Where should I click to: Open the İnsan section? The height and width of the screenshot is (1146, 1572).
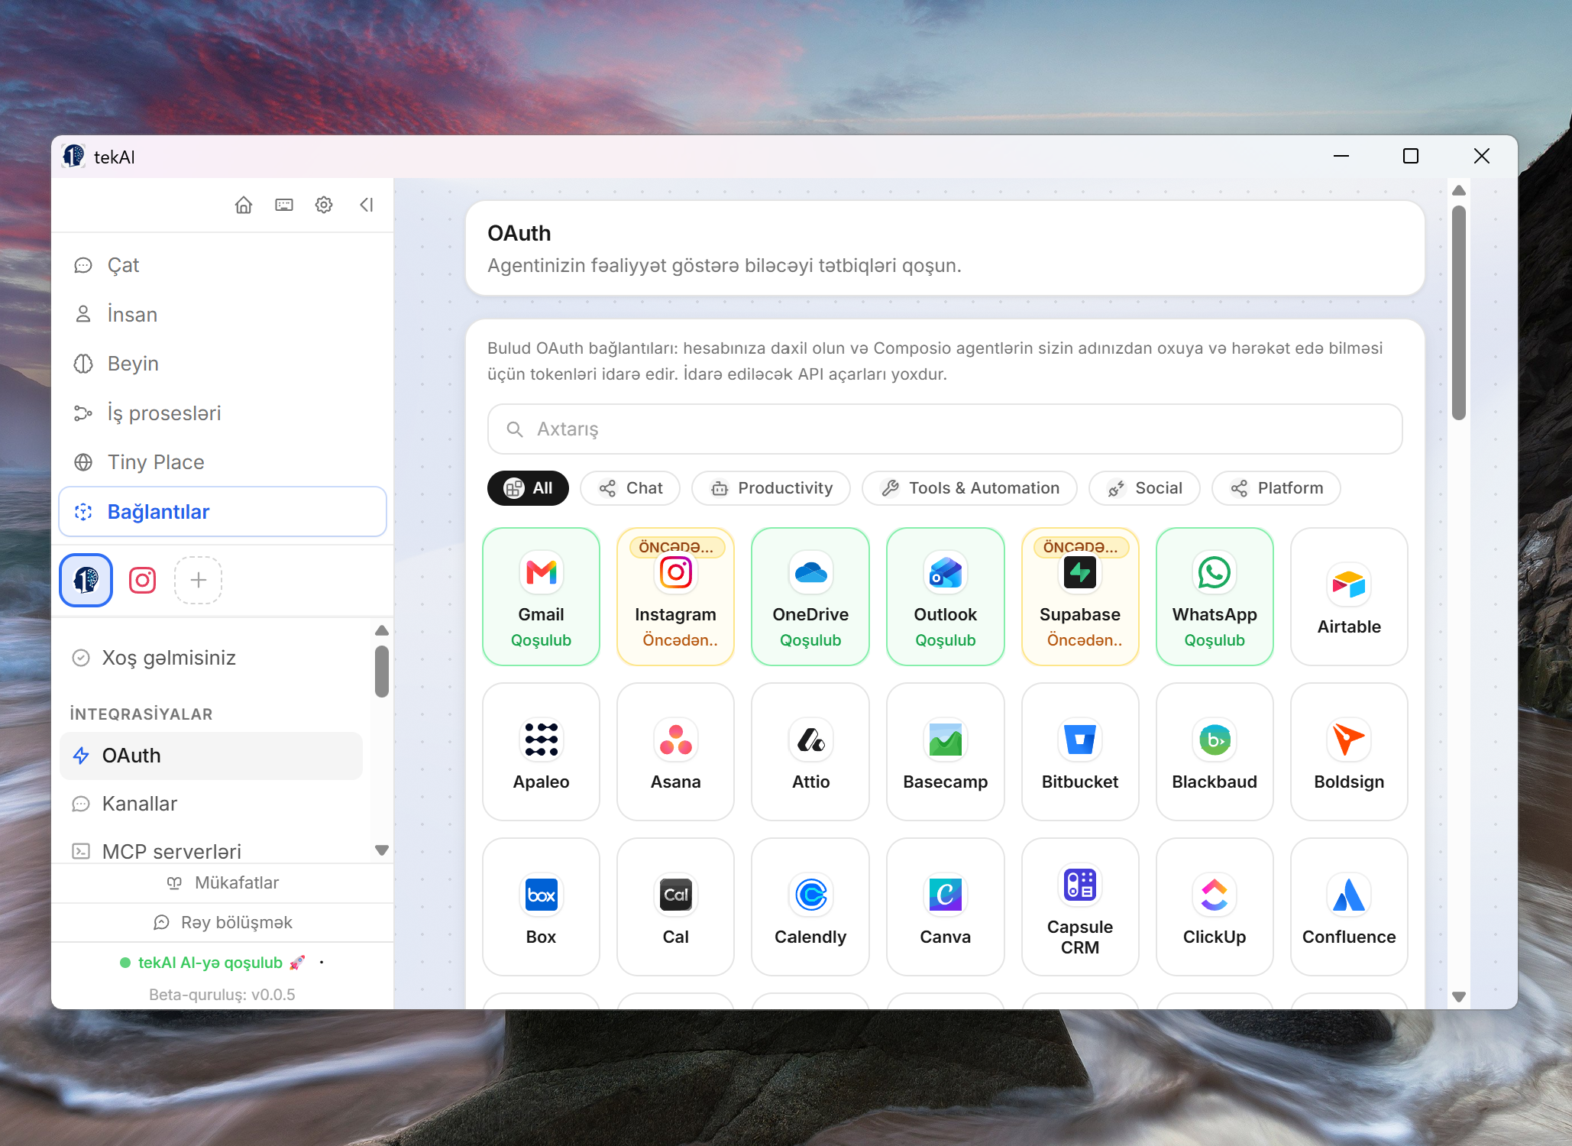[222, 314]
